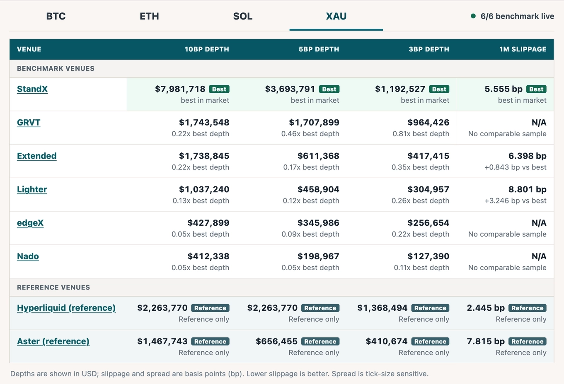Click the "REFERENCE VENUES" section heading
This screenshot has width=564, height=384.
coord(53,287)
